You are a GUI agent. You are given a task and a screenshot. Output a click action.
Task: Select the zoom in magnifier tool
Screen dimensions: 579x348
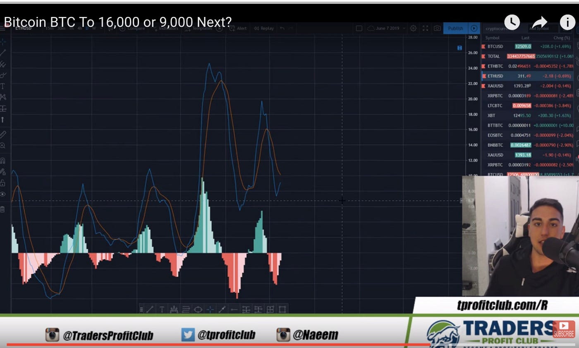pyautogui.click(x=3, y=145)
